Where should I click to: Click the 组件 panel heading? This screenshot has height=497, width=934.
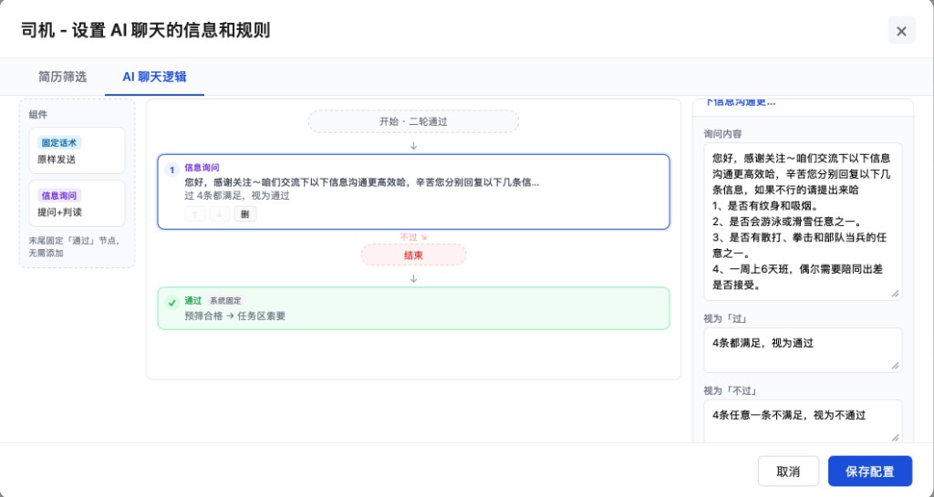pos(38,114)
